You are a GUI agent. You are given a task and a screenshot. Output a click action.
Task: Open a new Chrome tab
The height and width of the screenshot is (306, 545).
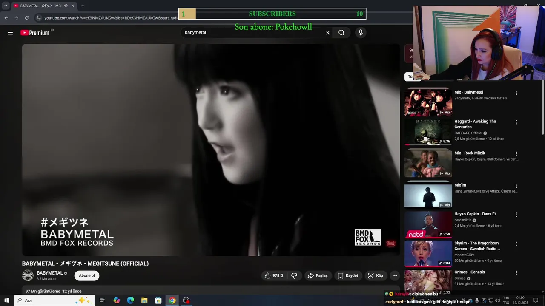click(x=83, y=6)
